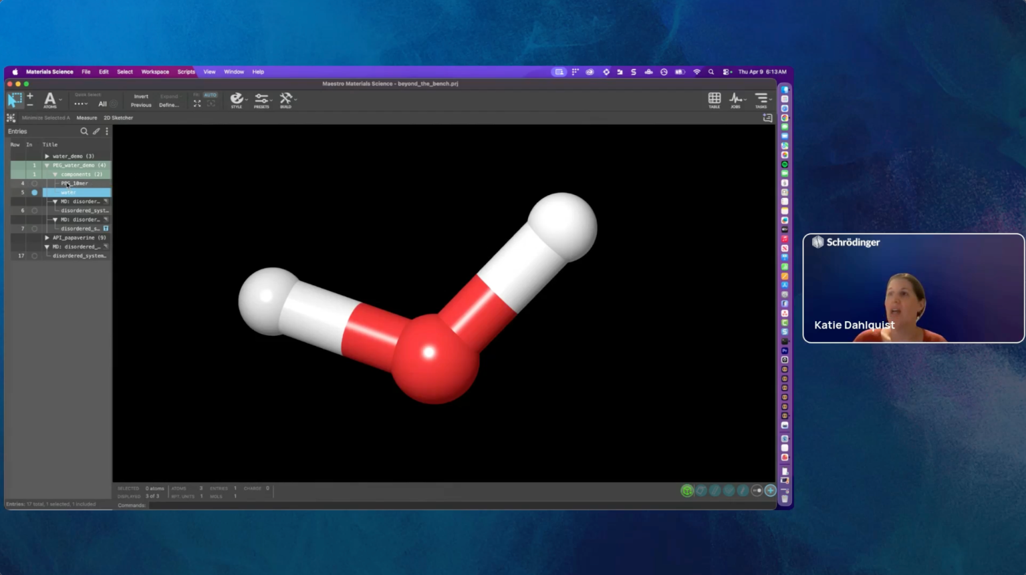Open the Style toolbar icon
The image size is (1026, 575).
(237, 99)
